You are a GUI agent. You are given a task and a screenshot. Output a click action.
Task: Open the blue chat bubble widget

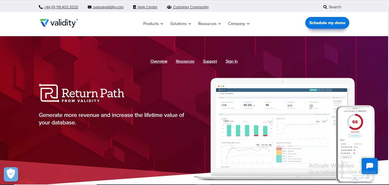click(x=369, y=166)
